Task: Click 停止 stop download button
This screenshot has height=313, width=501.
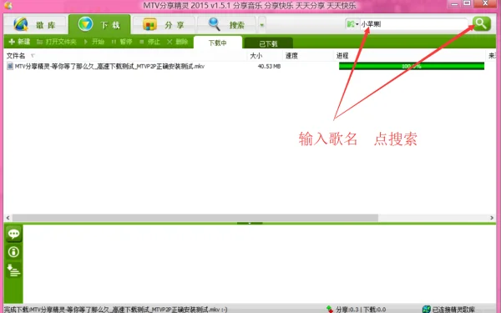Action: point(149,42)
